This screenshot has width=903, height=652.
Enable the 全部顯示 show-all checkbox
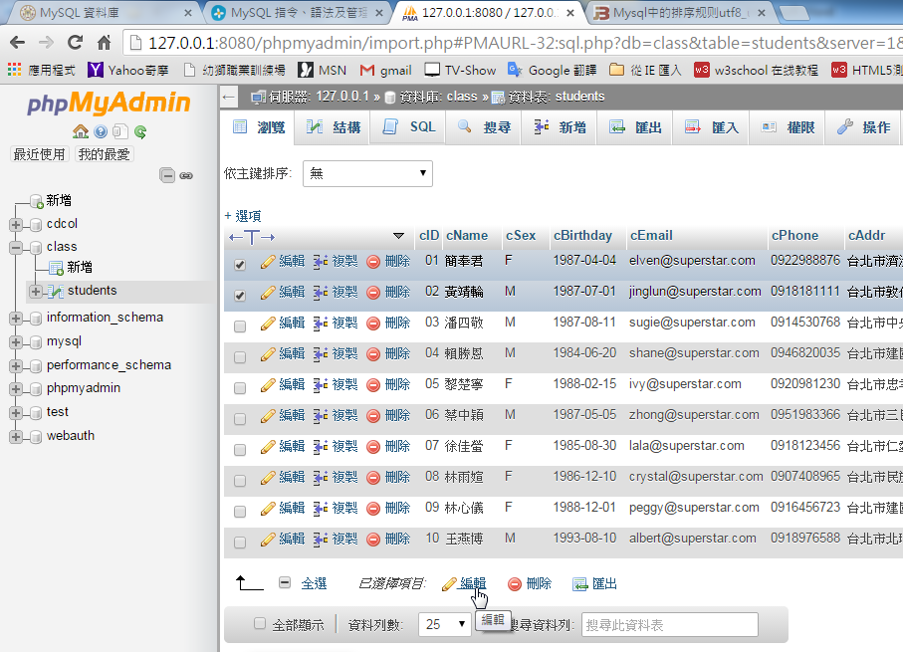[260, 623]
